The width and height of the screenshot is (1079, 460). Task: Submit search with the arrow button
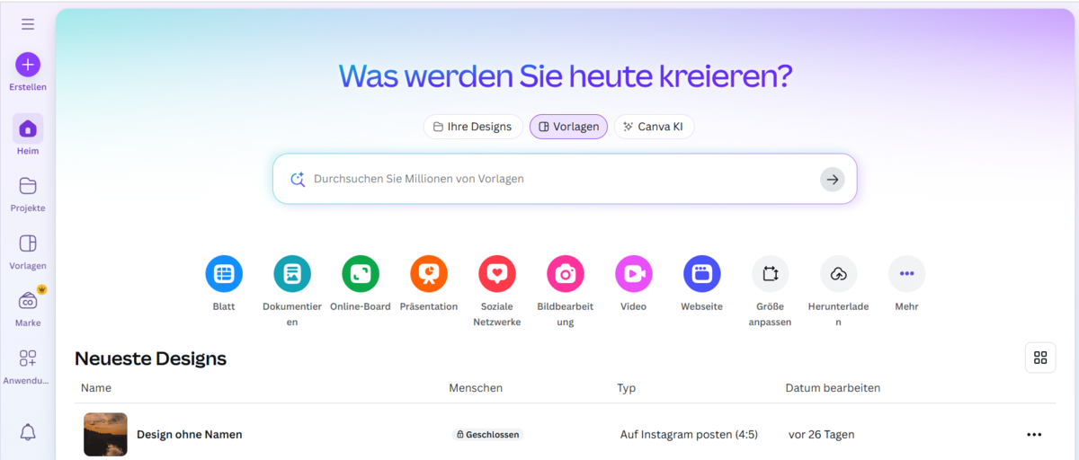833,180
